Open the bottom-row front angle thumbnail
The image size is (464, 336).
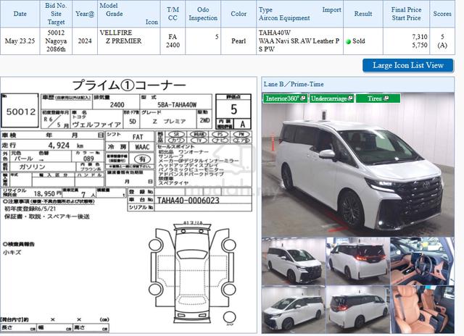coord(293,309)
